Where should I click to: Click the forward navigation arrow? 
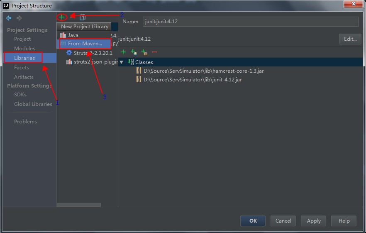(x=19, y=18)
